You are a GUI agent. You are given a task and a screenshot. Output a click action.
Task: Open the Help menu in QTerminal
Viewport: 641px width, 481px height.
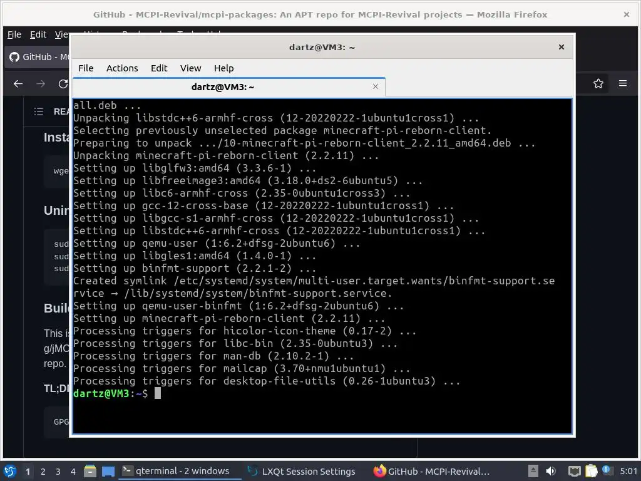(223, 68)
